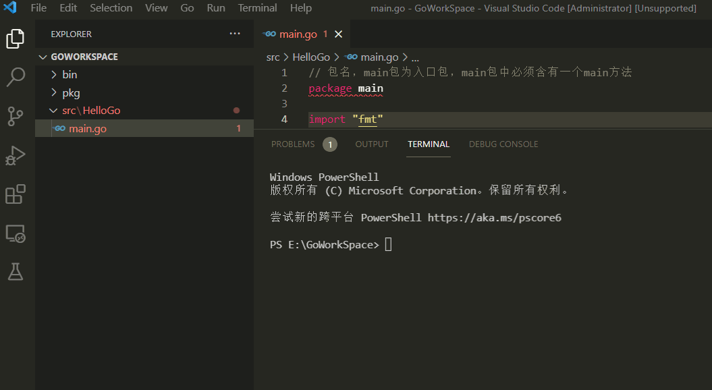
Task: Open the Remote Explorer view
Action: (x=16, y=233)
